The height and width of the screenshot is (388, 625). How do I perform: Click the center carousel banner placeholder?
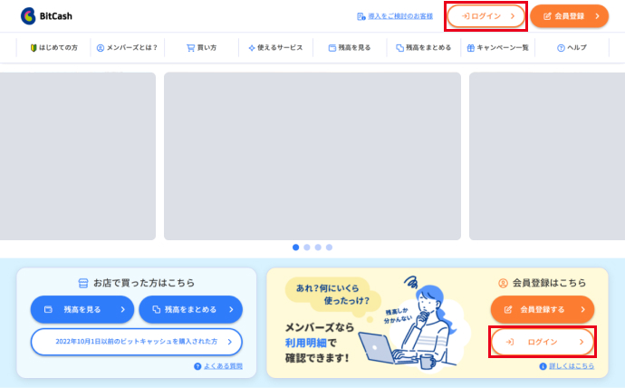click(x=312, y=156)
